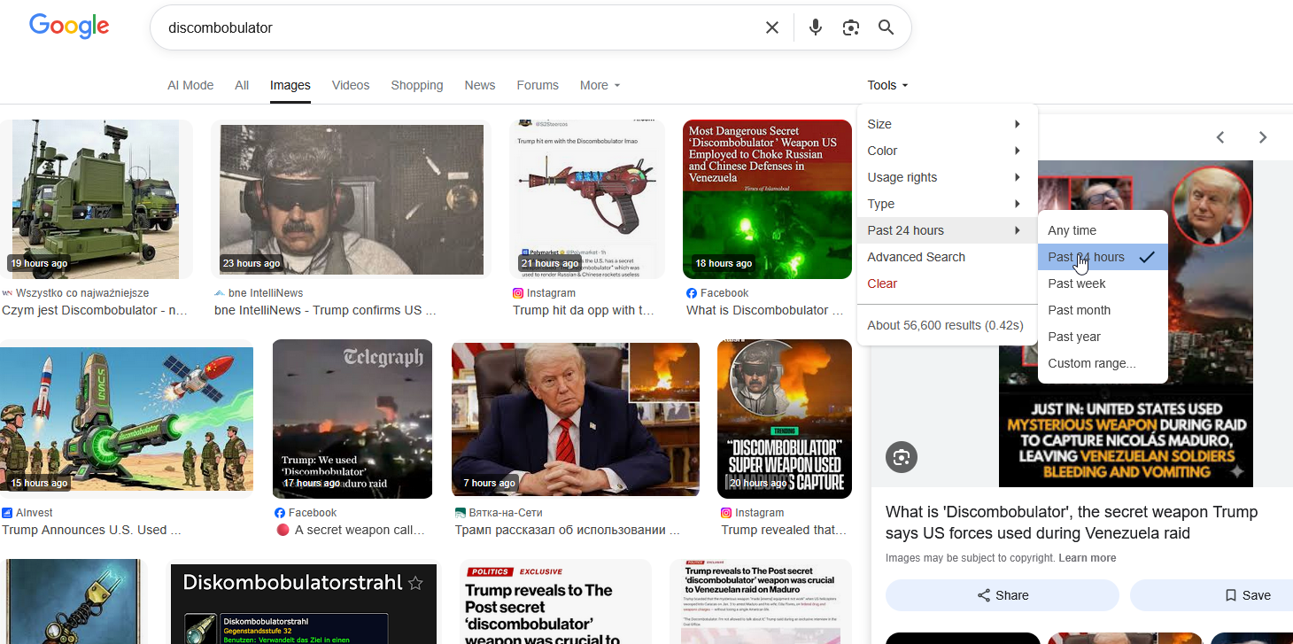
Task: Click the Share button
Action: pyautogui.click(x=1002, y=595)
